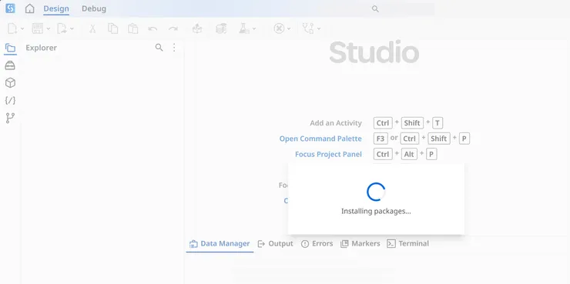Click the Paste clipboard icon
Screen dimensions: 570x284
[x=132, y=28]
